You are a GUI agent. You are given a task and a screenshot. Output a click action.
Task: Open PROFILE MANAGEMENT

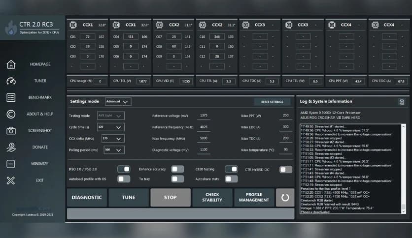tap(254, 197)
